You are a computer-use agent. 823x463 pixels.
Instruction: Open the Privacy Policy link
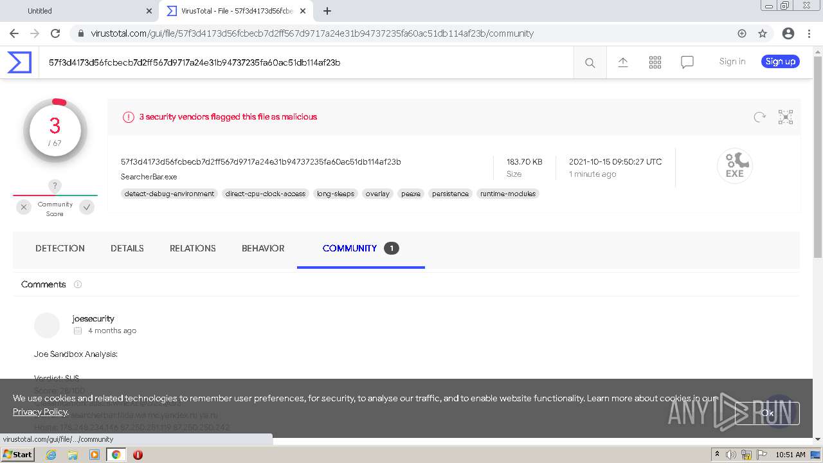pos(40,412)
